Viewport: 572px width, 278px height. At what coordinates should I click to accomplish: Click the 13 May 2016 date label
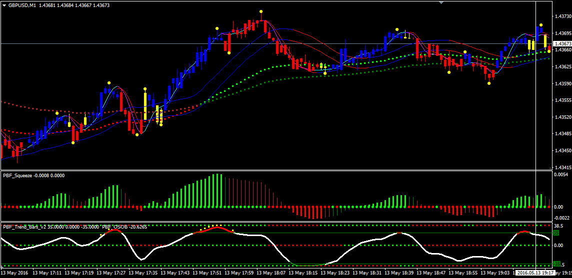pyautogui.click(x=14, y=273)
